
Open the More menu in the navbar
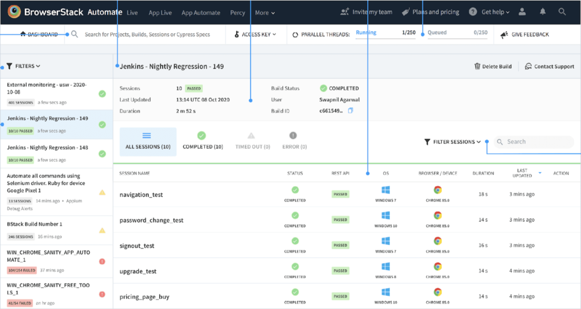pos(264,12)
